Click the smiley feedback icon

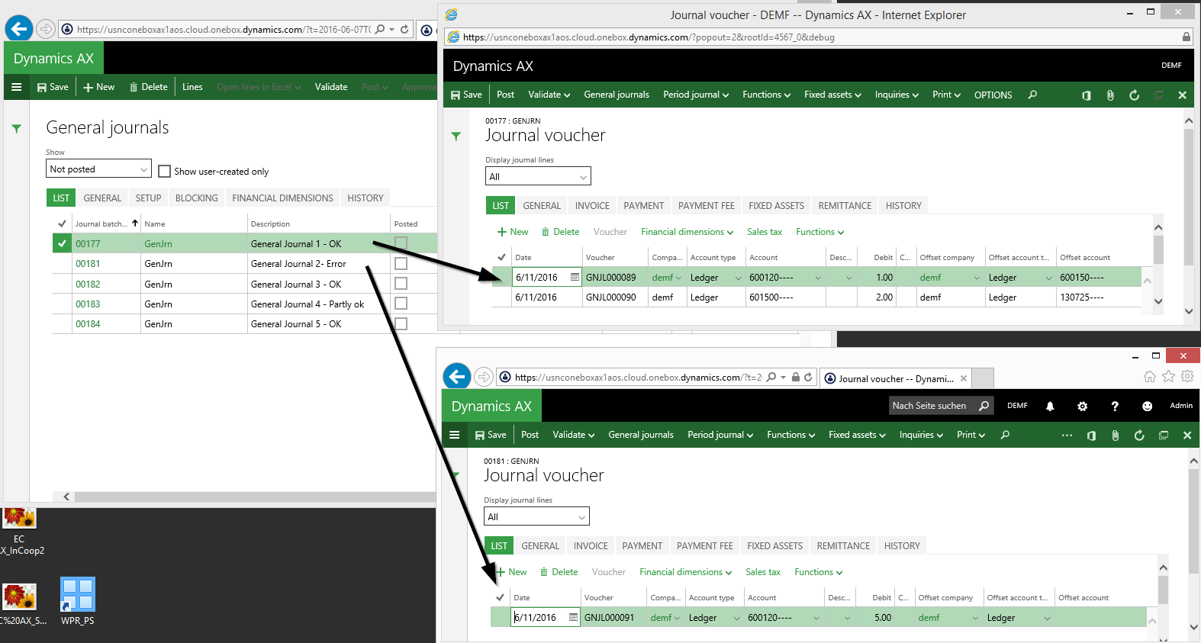coord(1147,407)
